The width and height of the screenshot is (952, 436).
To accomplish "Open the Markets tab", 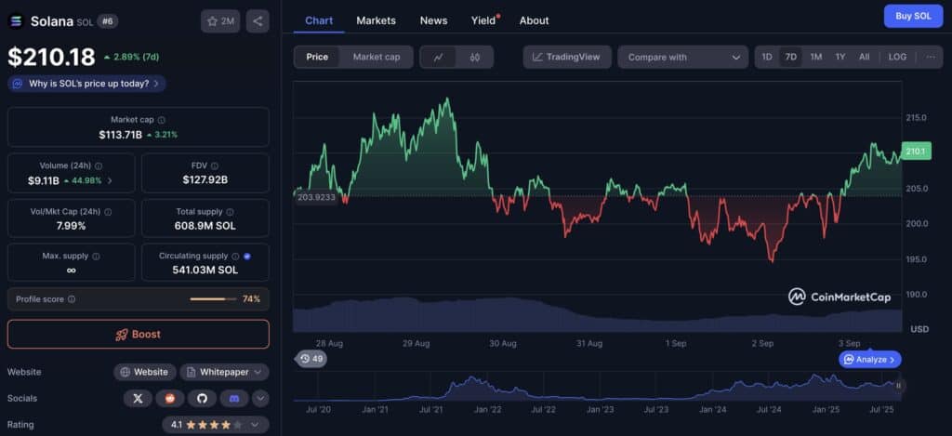I will pos(376,20).
